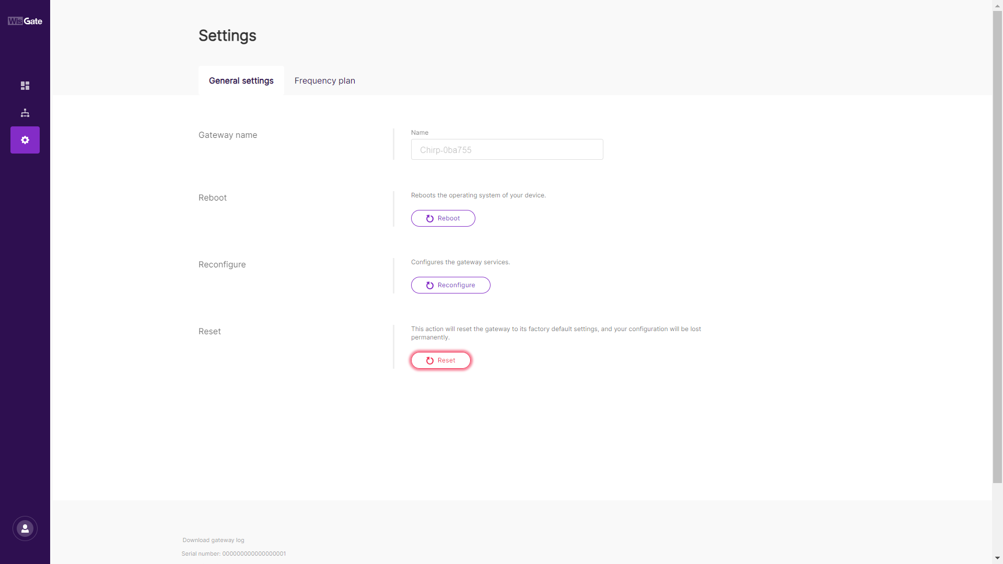
Task: Click the factory reset warning description text
Action: point(556,333)
